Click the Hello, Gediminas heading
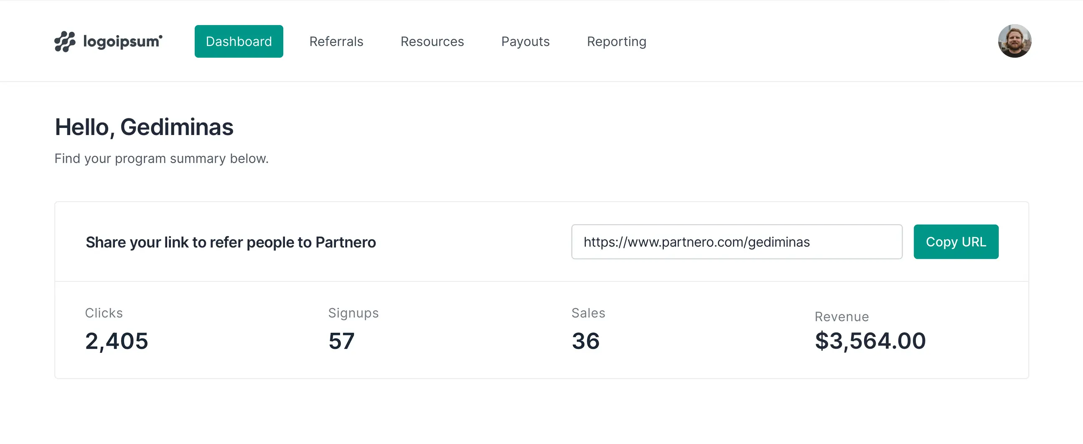Screen dimensions: 1083x444 tap(144, 127)
